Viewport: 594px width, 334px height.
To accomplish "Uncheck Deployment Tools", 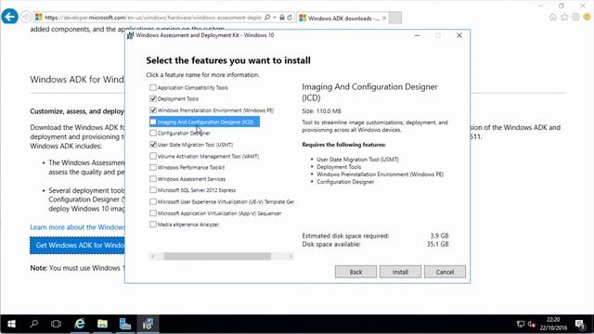I will pos(153,99).
